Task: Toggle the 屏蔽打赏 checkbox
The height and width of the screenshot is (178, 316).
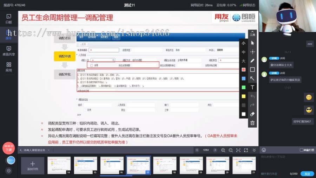Action: click(302, 150)
